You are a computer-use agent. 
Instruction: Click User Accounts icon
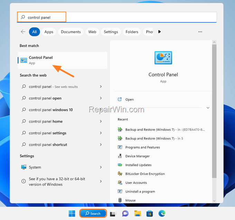pyautogui.click(x=120, y=183)
